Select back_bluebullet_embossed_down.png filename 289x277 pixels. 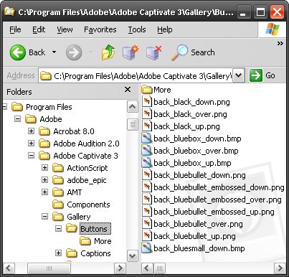pos(219,187)
